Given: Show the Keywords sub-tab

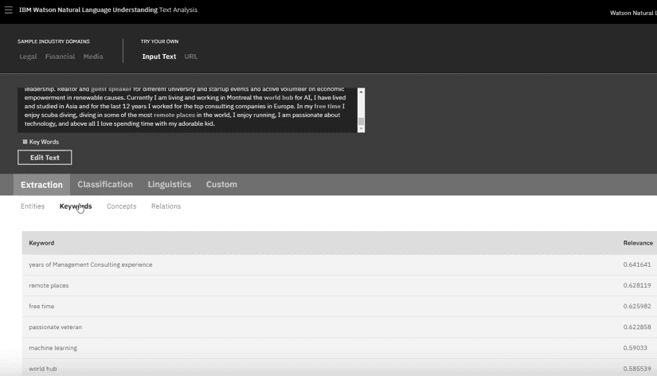Looking at the screenshot, I should [x=76, y=206].
